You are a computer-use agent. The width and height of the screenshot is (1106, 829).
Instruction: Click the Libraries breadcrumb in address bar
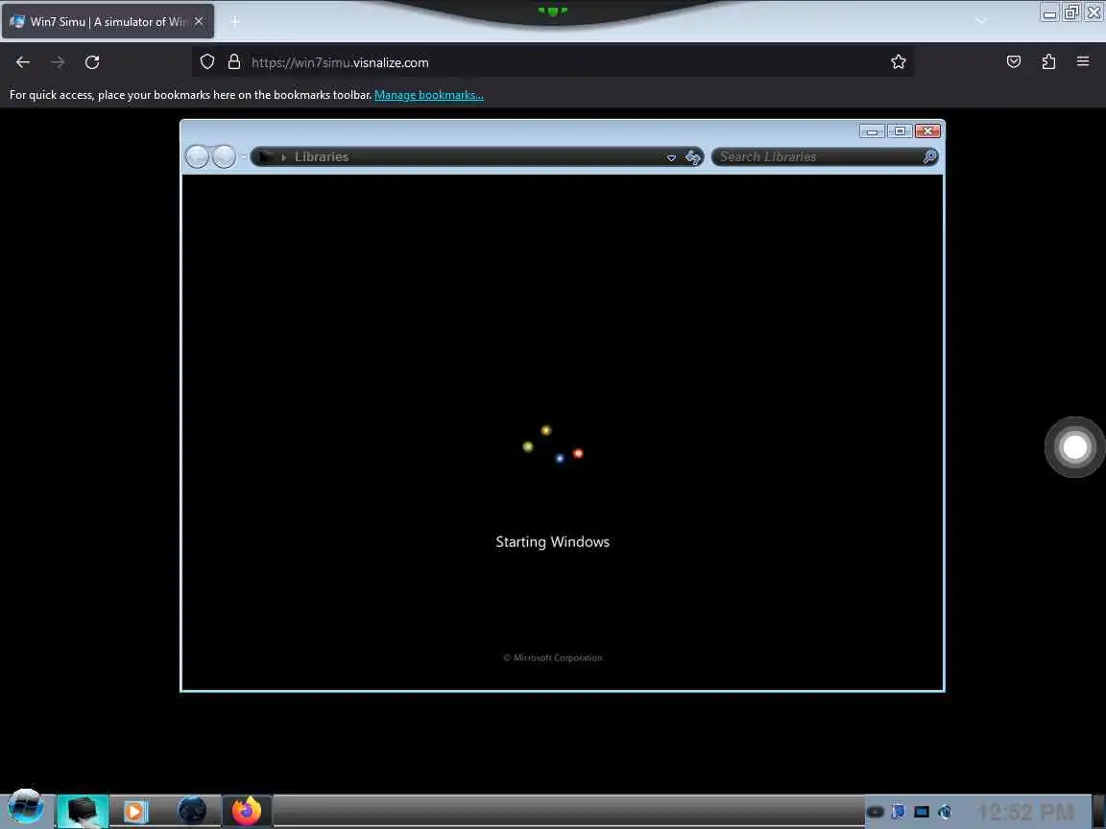click(322, 156)
